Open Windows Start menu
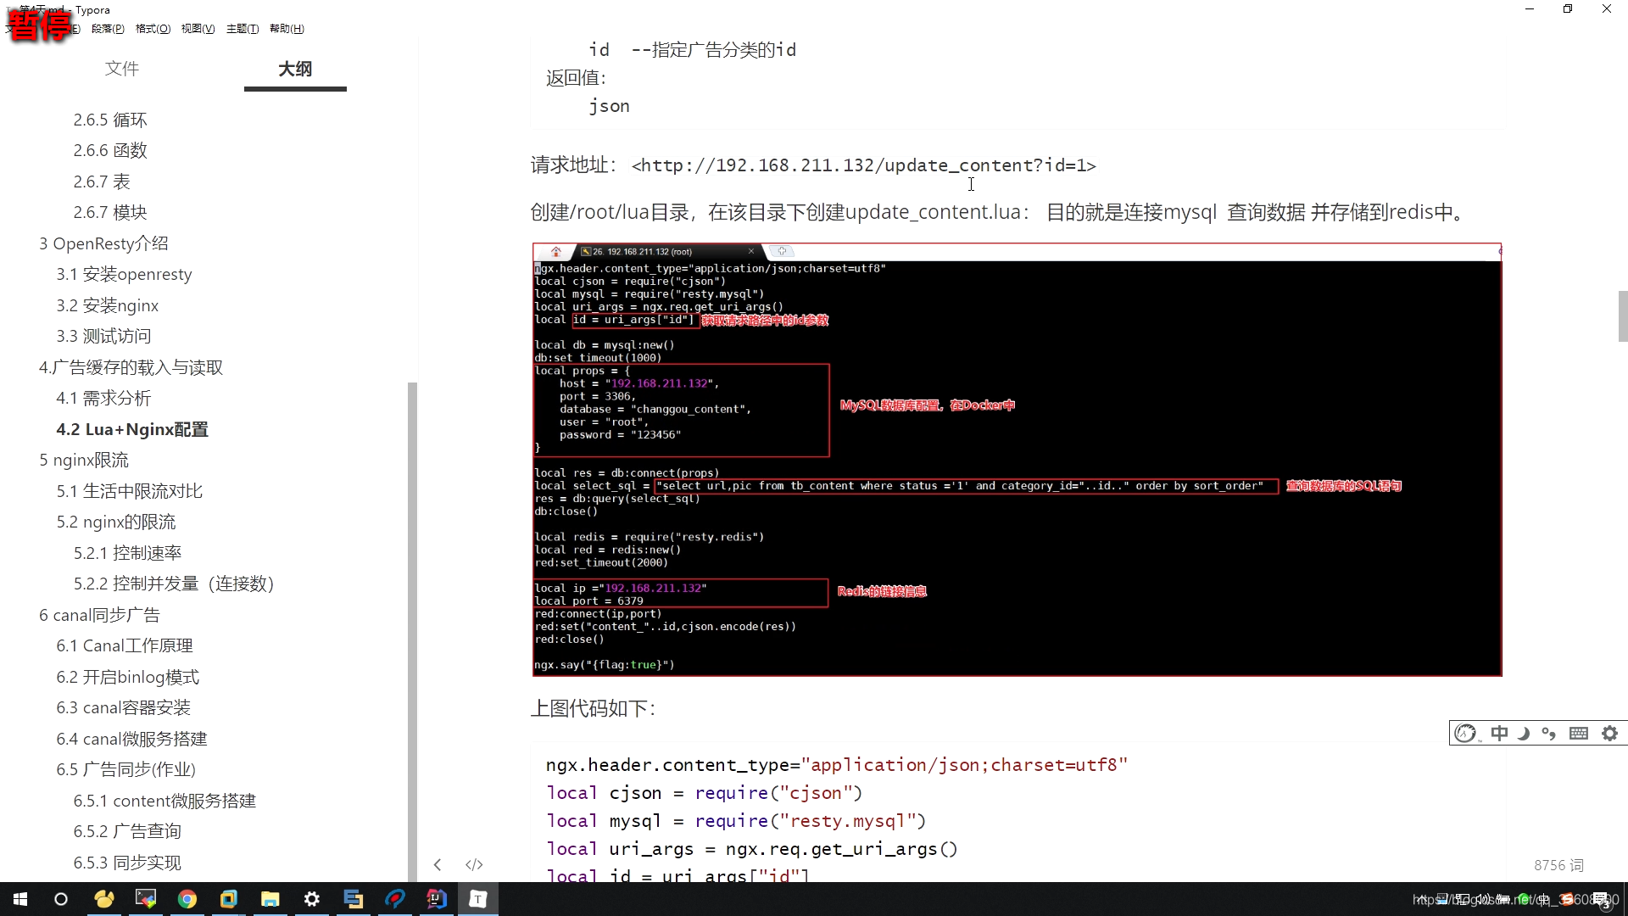The image size is (1628, 916). tap(20, 899)
